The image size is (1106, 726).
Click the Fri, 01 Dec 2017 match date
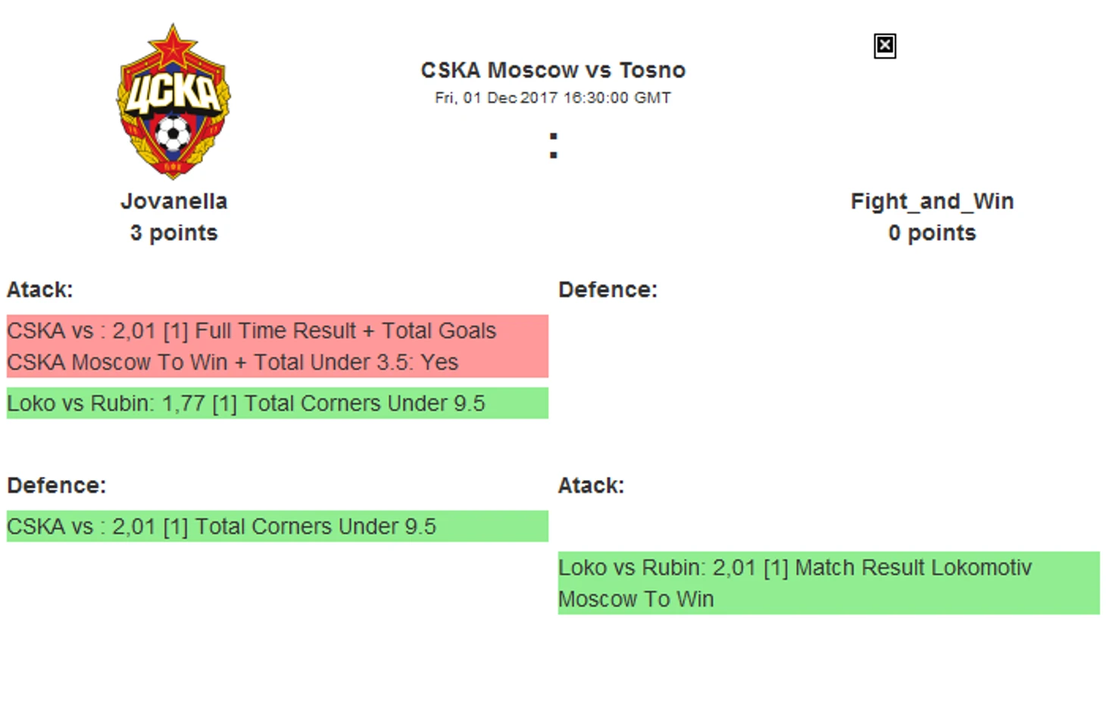553,98
